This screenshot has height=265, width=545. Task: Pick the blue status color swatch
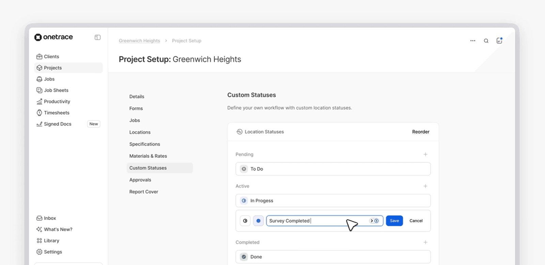[x=259, y=221]
